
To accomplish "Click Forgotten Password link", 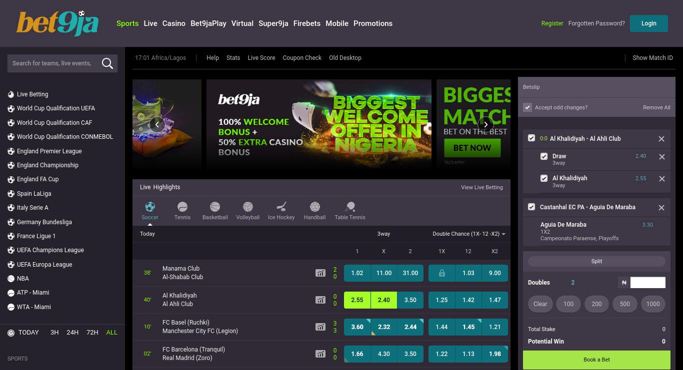I will coord(596,23).
